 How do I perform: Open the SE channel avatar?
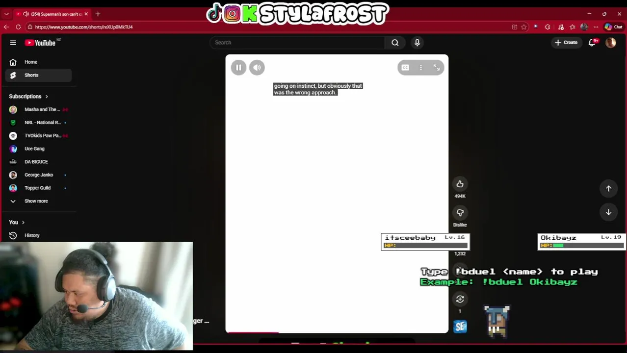coord(460,327)
